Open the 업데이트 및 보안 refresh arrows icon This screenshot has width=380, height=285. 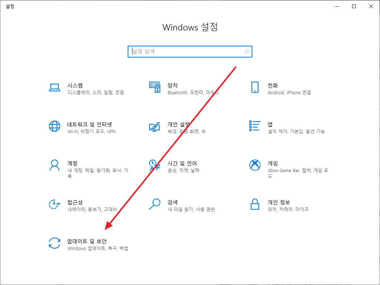(55, 243)
